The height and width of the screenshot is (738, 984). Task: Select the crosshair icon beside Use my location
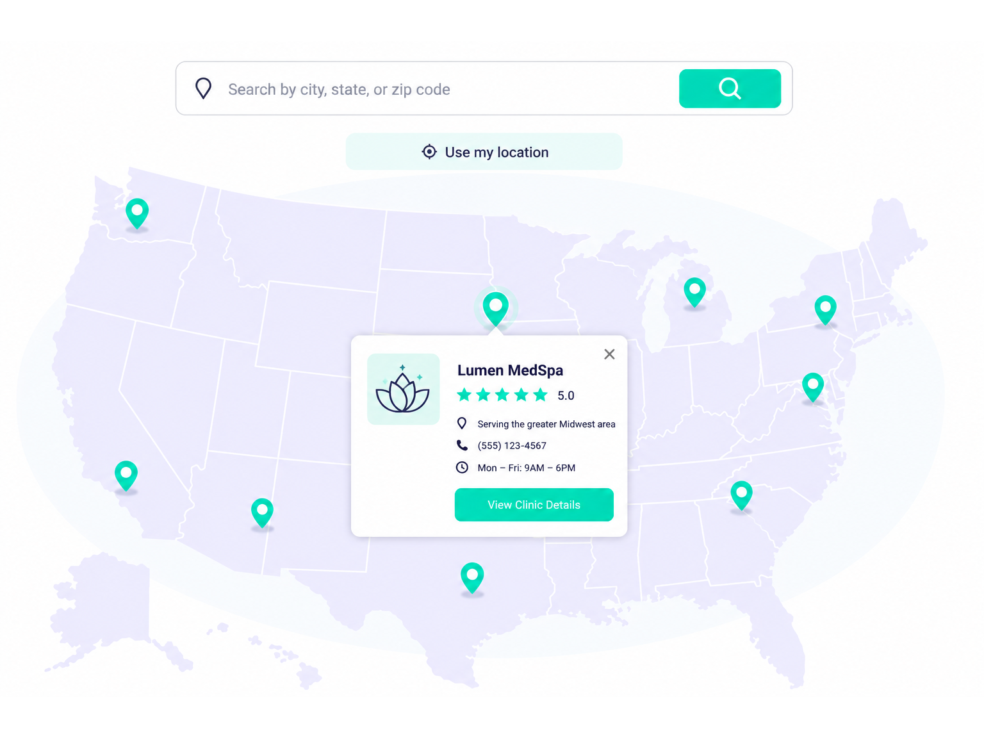click(x=429, y=152)
